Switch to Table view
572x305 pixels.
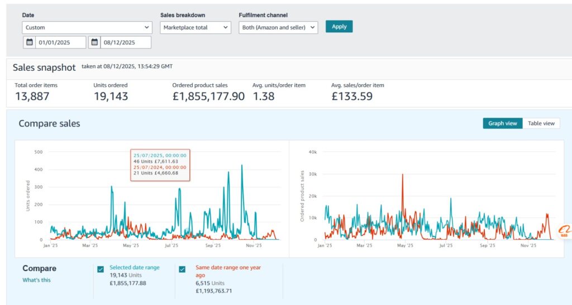pyautogui.click(x=541, y=123)
